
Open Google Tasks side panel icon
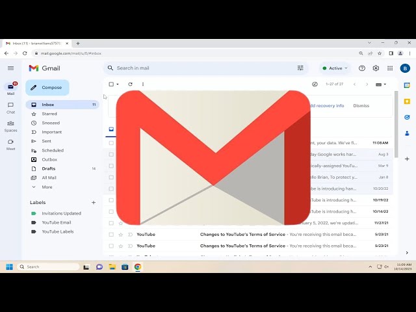tap(407, 117)
